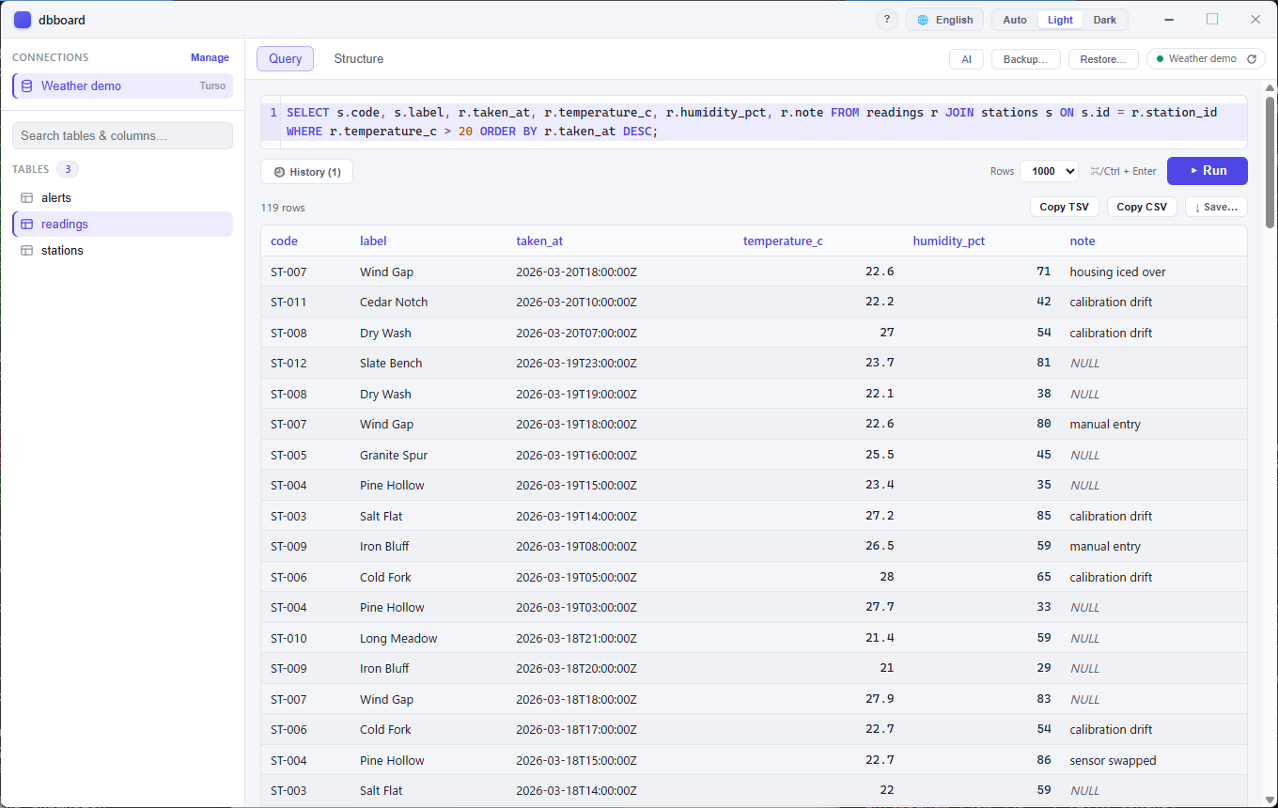Switch to the Query tab
The image size is (1278, 808).
tap(285, 58)
